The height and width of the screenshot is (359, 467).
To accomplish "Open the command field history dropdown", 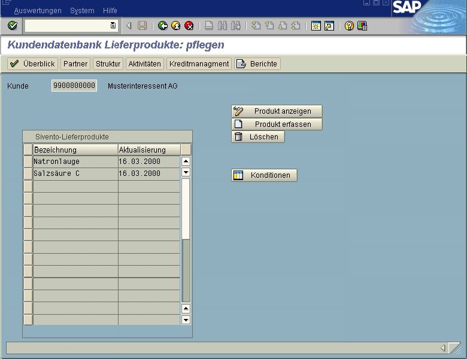I will pyautogui.click(x=113, y=26).
